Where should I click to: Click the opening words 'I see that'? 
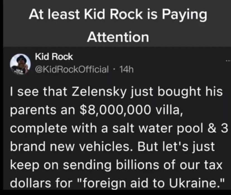[x=38, y=92]
